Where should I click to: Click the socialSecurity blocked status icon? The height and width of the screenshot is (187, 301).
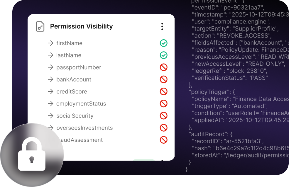tap(163, 116)
